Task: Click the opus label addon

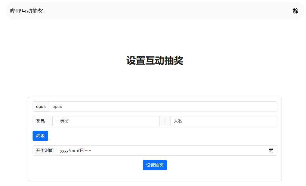Action: click(x=41, y=107)
